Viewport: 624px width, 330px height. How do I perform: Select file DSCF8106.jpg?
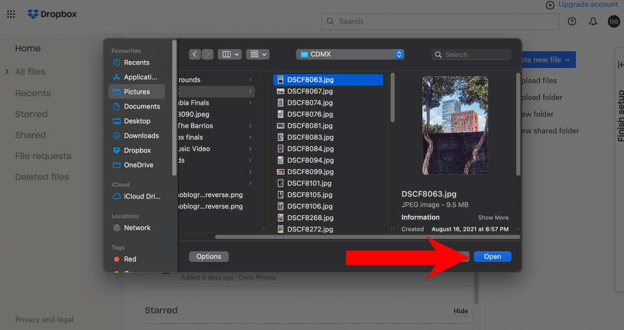[328, 206]
